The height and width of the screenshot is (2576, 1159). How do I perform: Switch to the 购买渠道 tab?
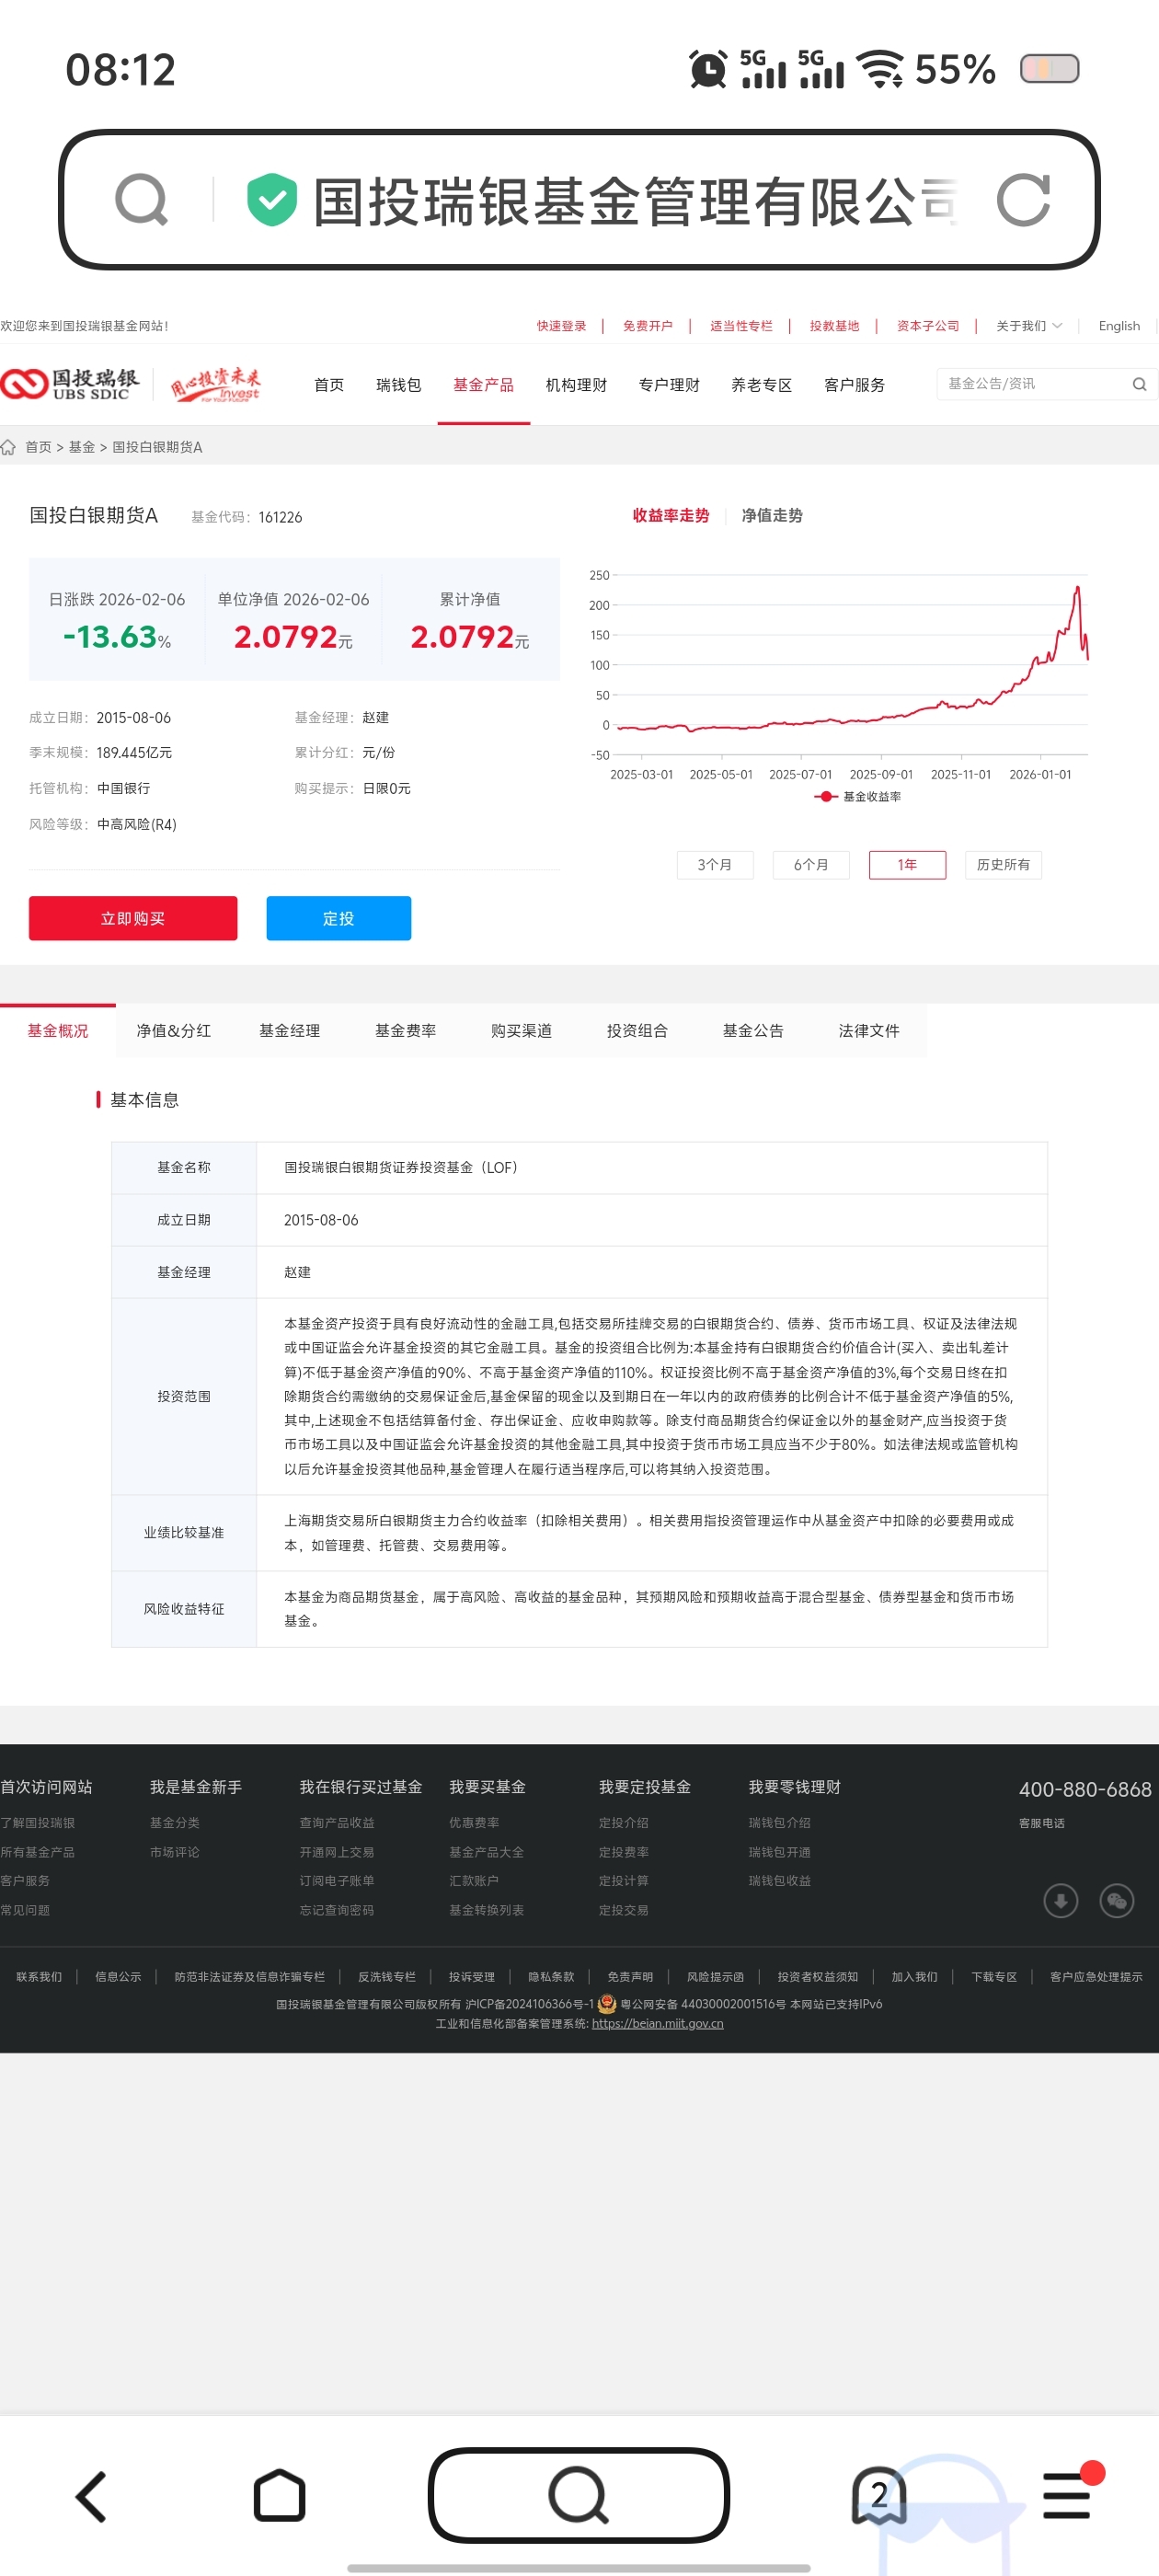[x=522, y=1031]
